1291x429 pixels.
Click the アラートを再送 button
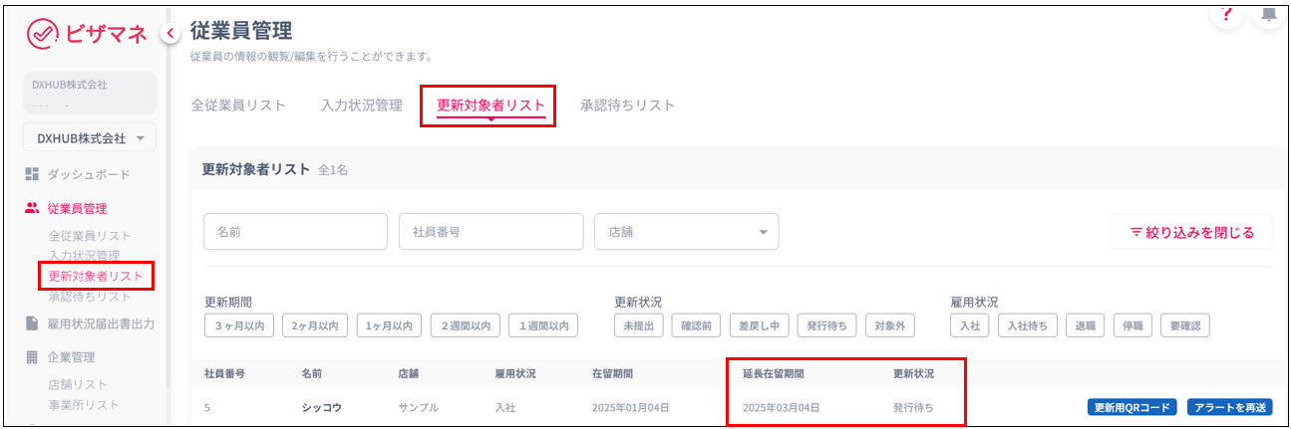[1229, 407]
